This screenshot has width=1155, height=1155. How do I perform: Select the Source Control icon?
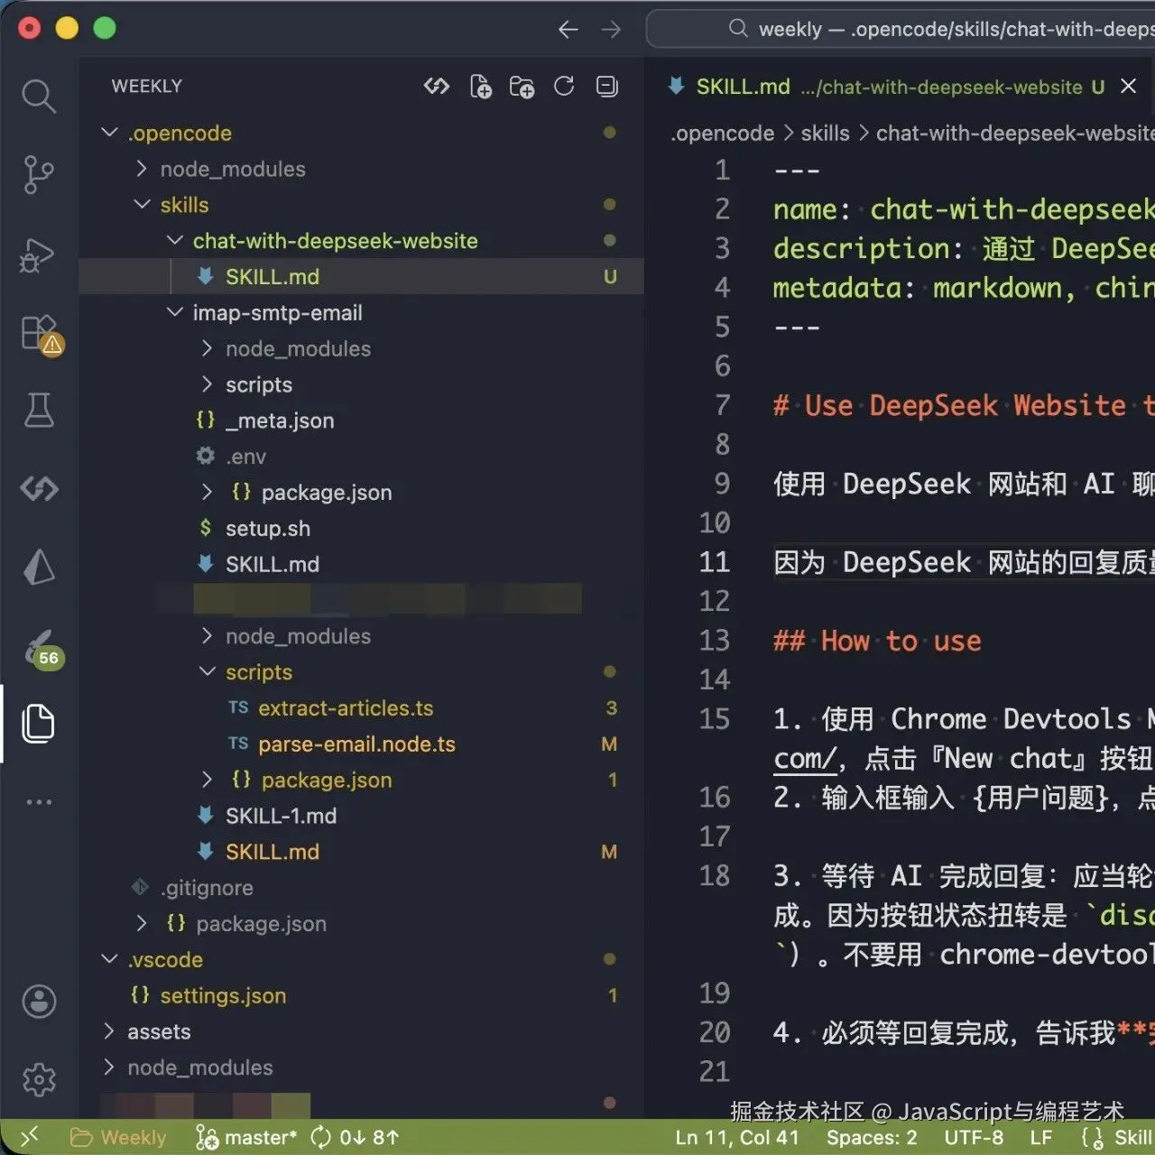pyautogui.click(x=36, y=174)
